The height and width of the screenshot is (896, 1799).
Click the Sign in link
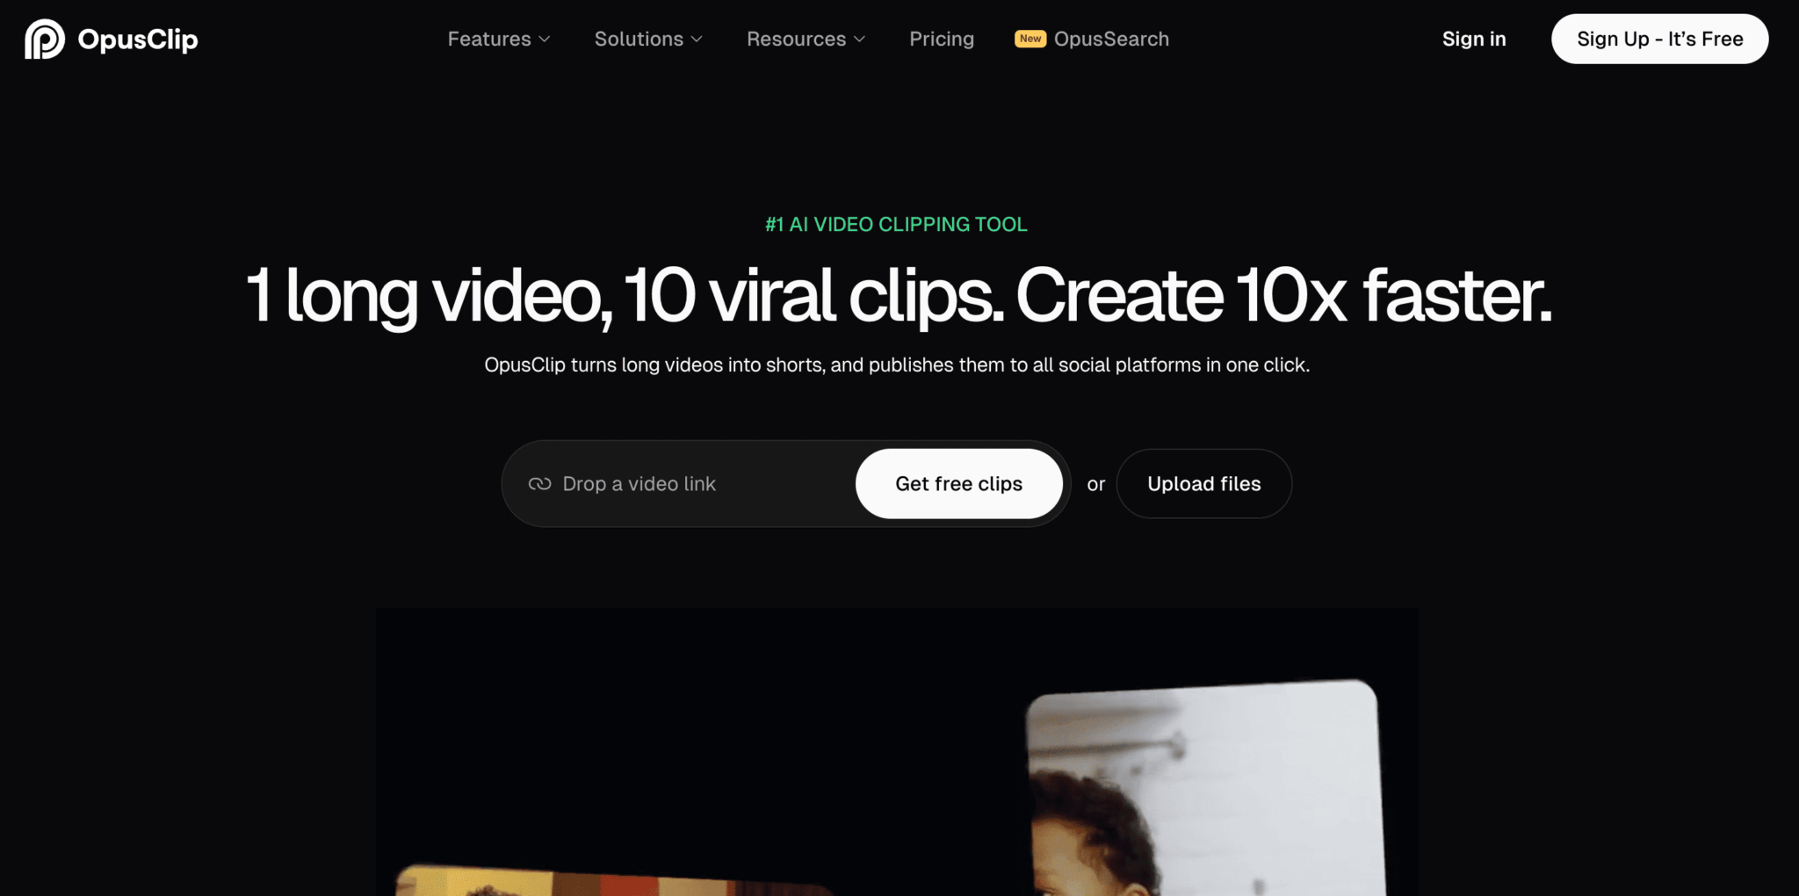(x=1473, y=40)
